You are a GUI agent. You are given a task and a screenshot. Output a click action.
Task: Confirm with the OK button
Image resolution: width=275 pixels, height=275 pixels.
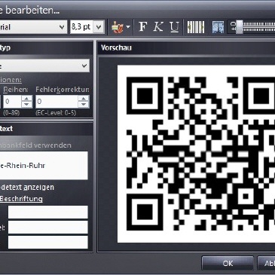point(228,263)
